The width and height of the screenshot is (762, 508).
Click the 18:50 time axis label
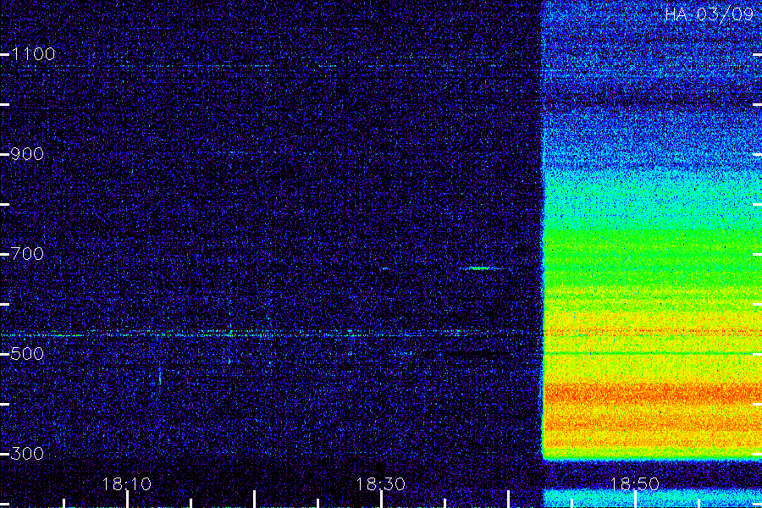(634, 484)
